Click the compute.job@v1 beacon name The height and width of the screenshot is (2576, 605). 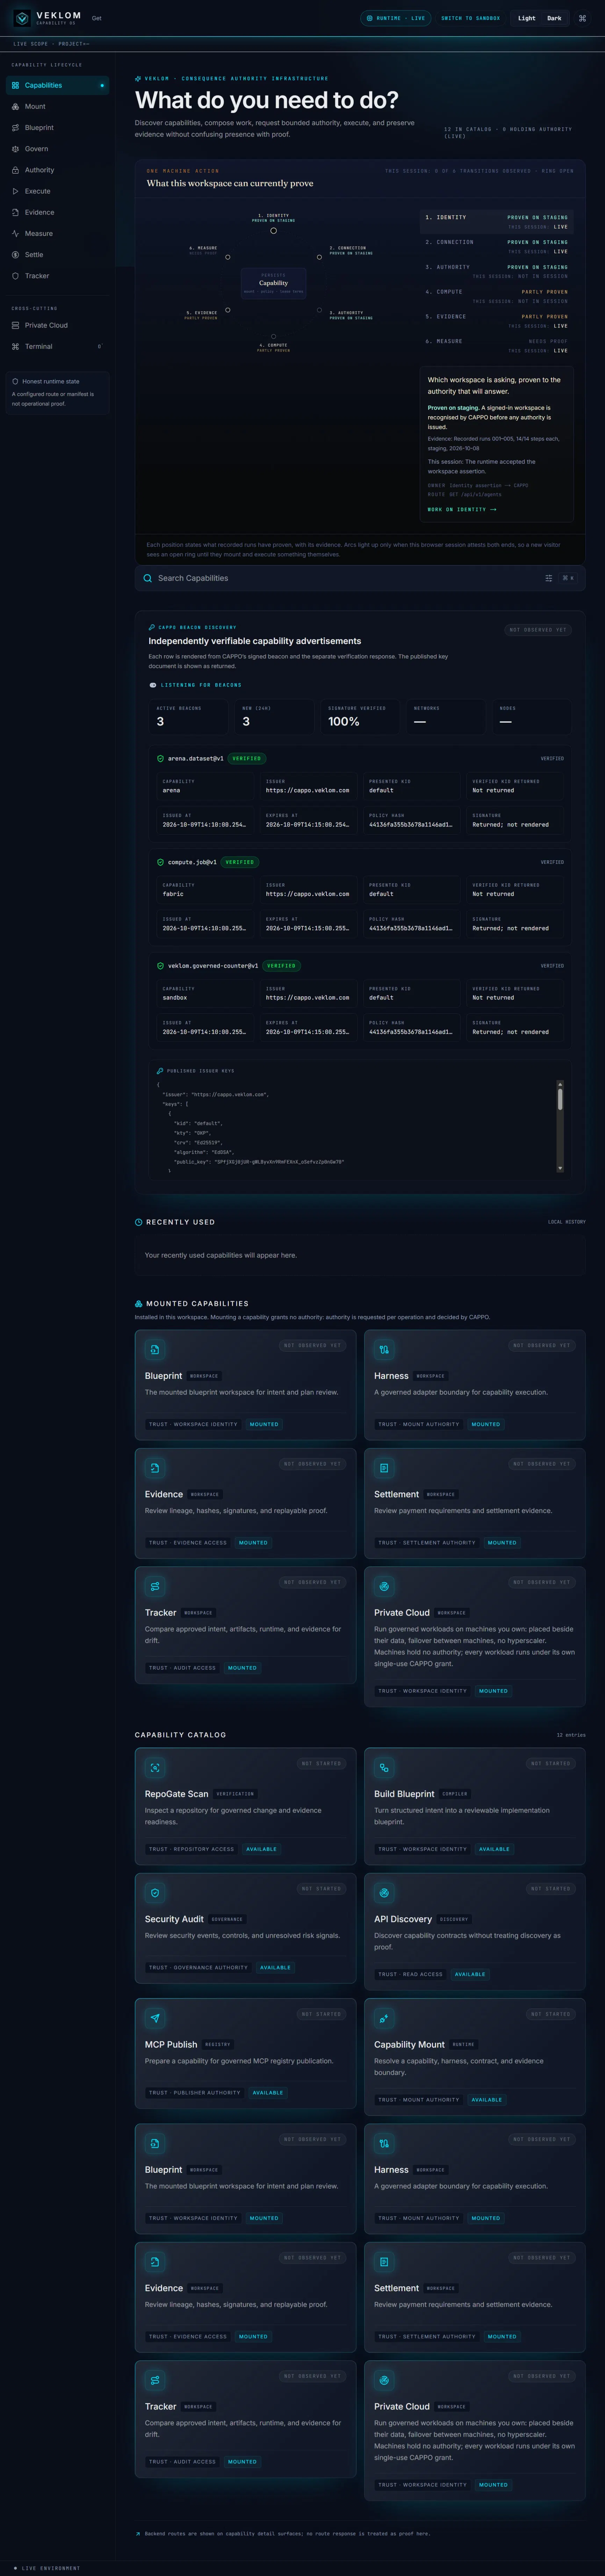click(192, 862)
